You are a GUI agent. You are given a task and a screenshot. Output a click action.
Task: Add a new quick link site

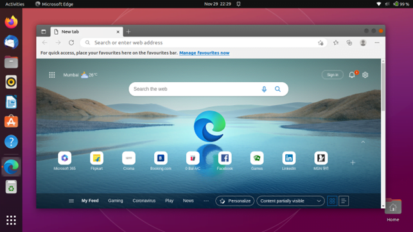[x=353, y=163]
